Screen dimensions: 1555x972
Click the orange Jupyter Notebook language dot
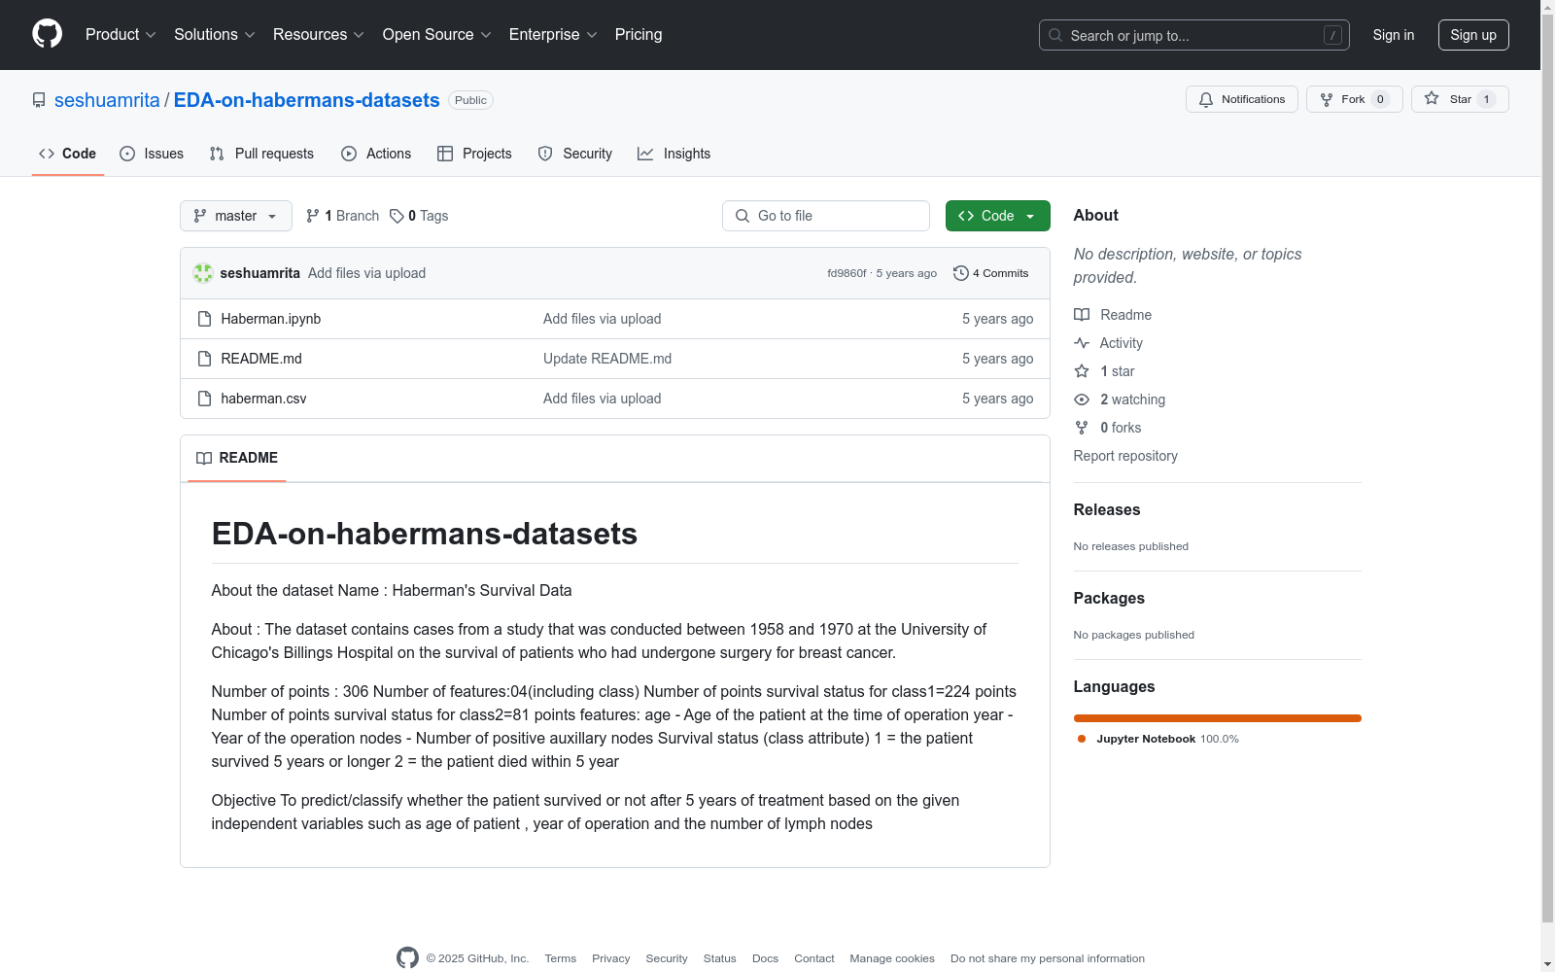(1082, 739)
